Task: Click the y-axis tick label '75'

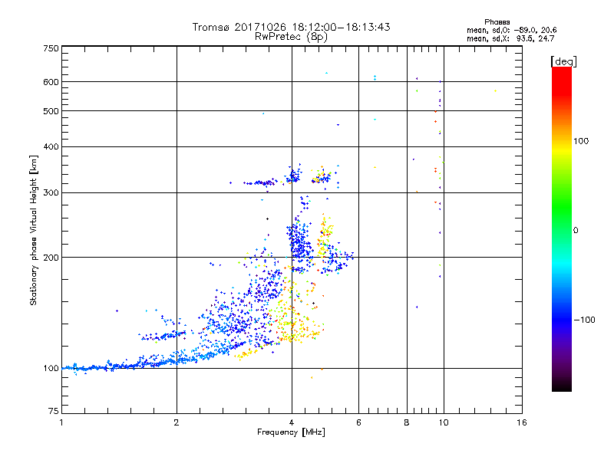Action: (54, 411)
